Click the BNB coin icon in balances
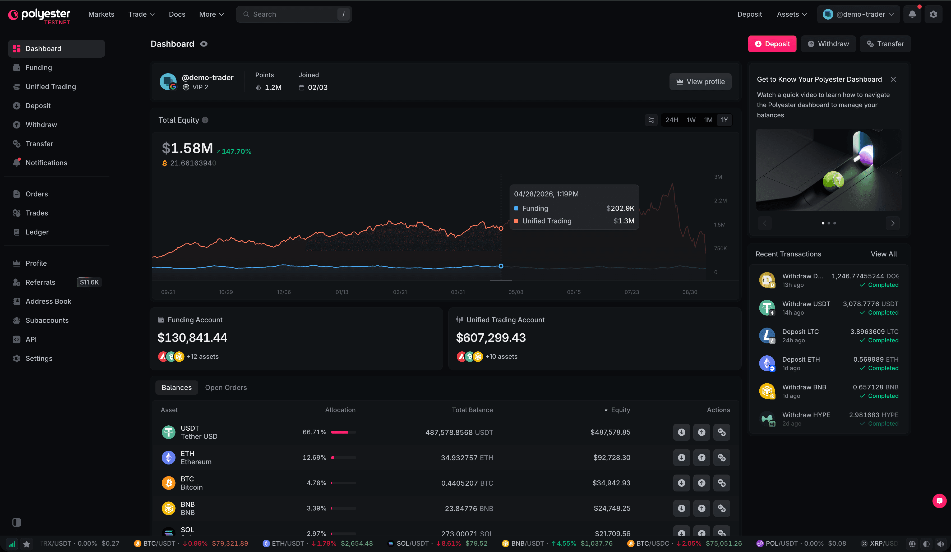Screen dimensions: 951x552 click(168, 508)
